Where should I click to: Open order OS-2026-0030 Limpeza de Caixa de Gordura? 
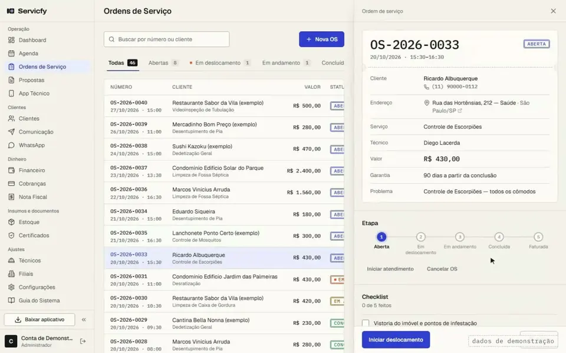pos(224,302)
